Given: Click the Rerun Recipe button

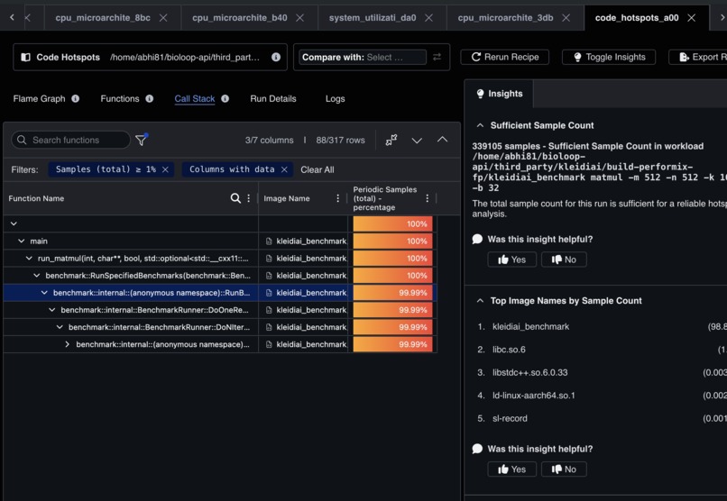Looking at the screenshot, I should (x=504, y=57).
